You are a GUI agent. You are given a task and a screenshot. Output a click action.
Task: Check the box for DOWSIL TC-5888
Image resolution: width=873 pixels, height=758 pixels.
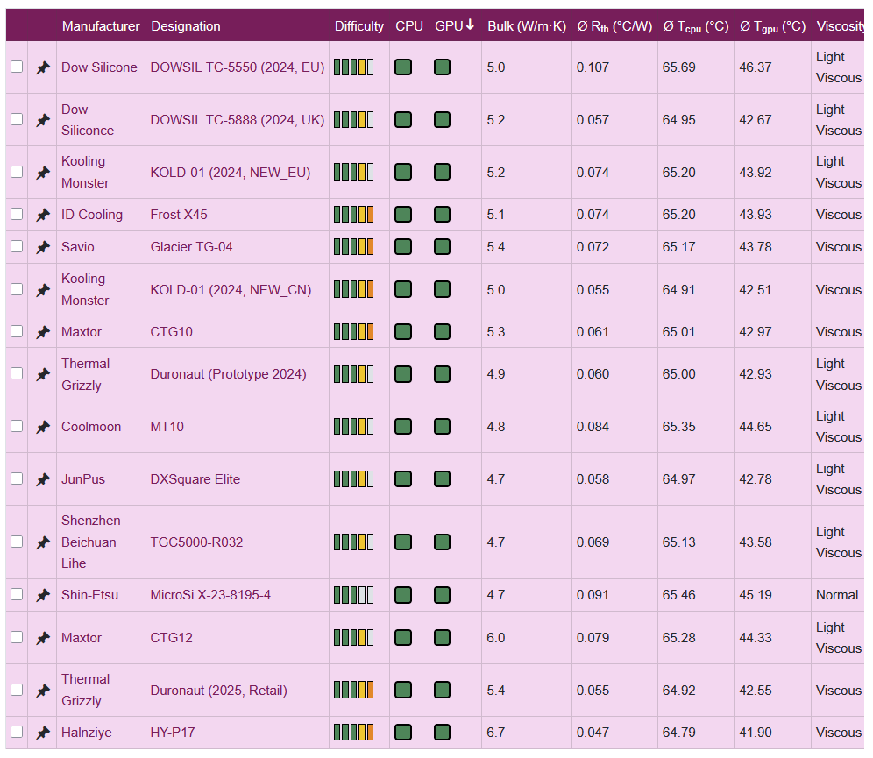[x=17, y=119]
